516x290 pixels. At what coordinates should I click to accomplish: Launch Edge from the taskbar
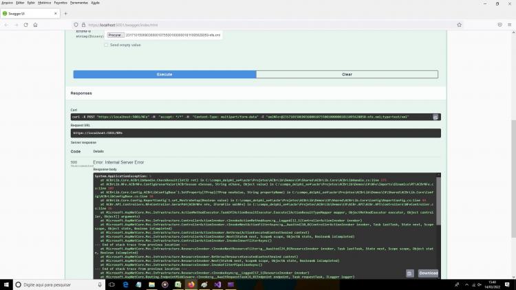(x=125, y=285)
